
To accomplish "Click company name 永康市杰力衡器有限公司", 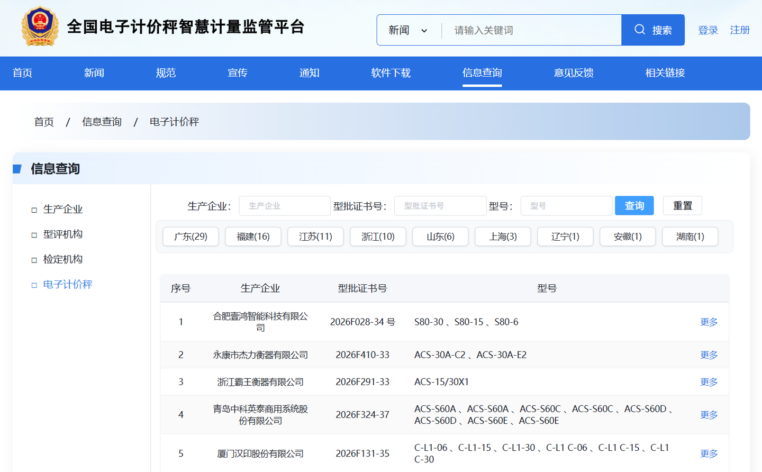I will (x=260, y=355).
